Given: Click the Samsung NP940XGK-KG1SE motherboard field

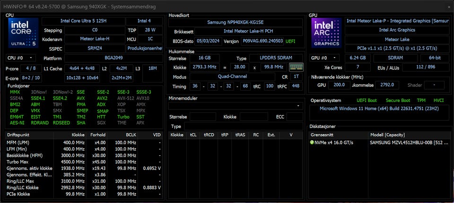Looking at the screenshot, I should point(236,22).
